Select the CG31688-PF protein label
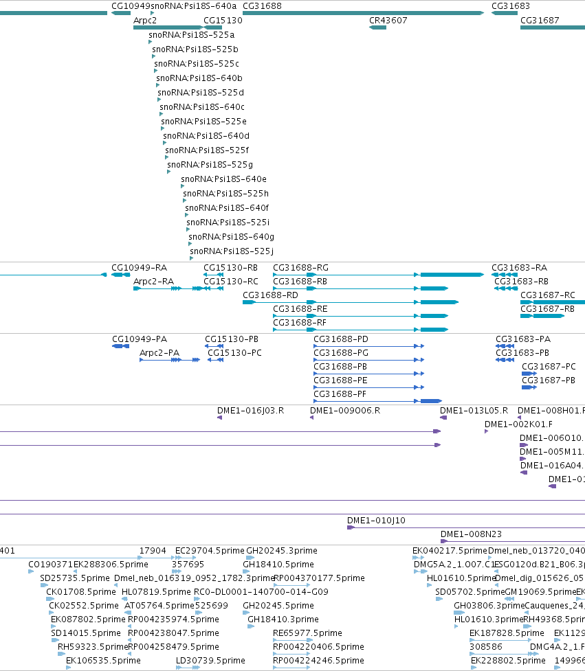585x671 pixels. tap(340, 394)
